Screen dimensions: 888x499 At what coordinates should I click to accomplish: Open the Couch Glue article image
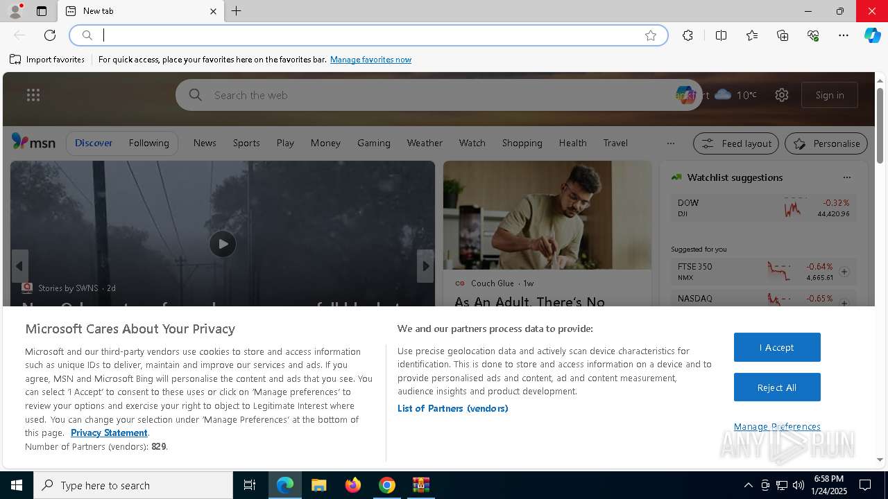pyautogui.click(x=547, y=215)
